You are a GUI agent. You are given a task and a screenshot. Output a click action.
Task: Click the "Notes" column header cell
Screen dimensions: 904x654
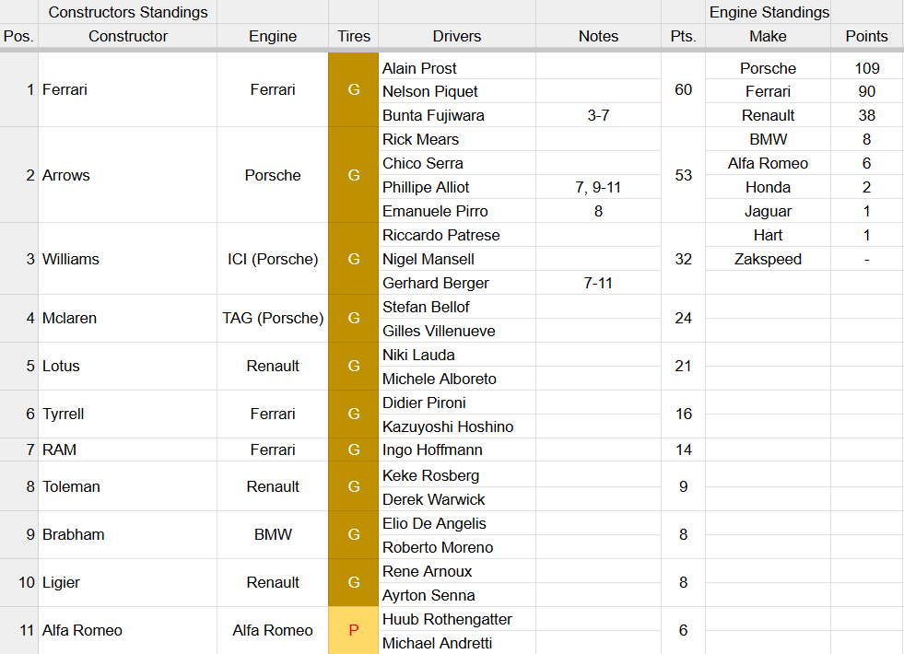coord(598,36)
